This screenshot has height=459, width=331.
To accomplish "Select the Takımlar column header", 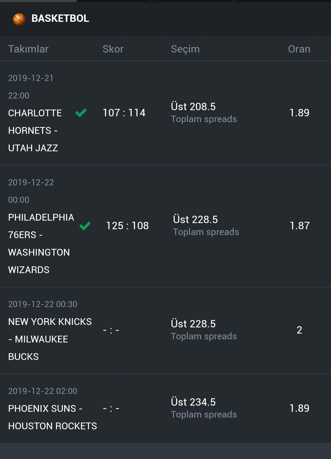I will click(x=28, y=49).
